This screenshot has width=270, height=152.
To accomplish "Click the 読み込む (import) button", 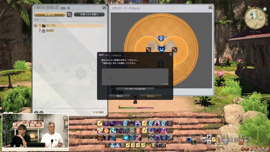I will [151, 96].
